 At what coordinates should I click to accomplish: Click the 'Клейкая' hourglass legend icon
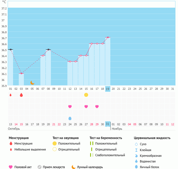click(x=136, y=150)
